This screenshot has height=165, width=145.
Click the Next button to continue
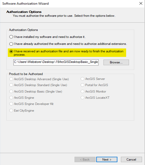click(x=107, y=160)
